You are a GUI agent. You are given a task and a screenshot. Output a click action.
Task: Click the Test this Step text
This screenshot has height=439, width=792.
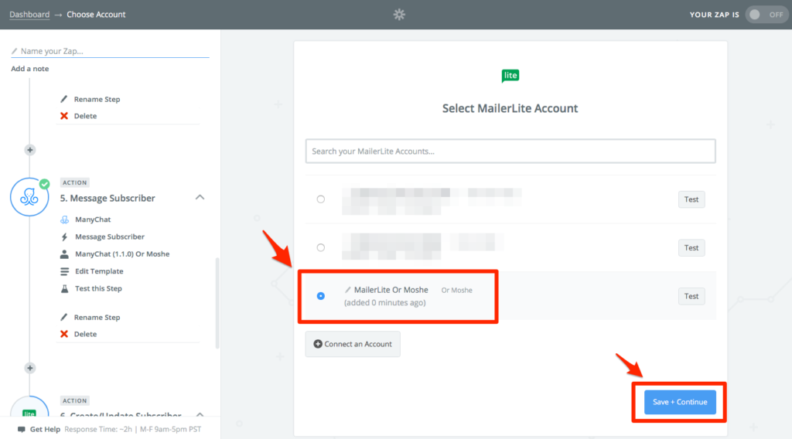98,288
